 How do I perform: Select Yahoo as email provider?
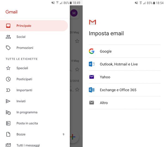pos(125,77)
